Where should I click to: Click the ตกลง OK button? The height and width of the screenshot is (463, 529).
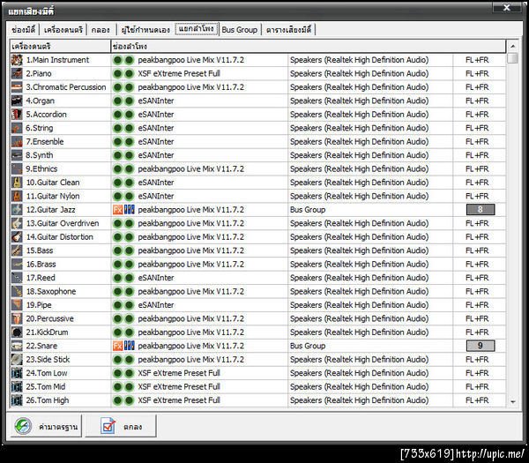121,426
